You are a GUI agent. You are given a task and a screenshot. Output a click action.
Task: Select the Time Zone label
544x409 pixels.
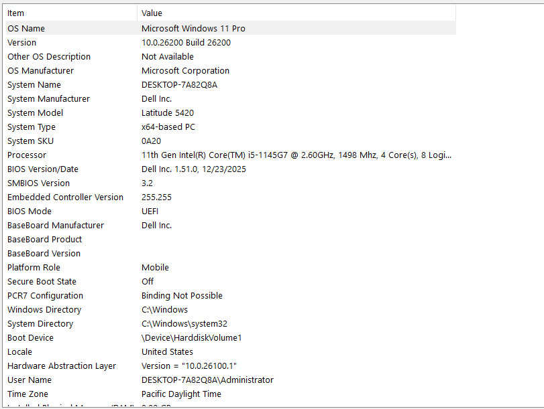[28, 394]
